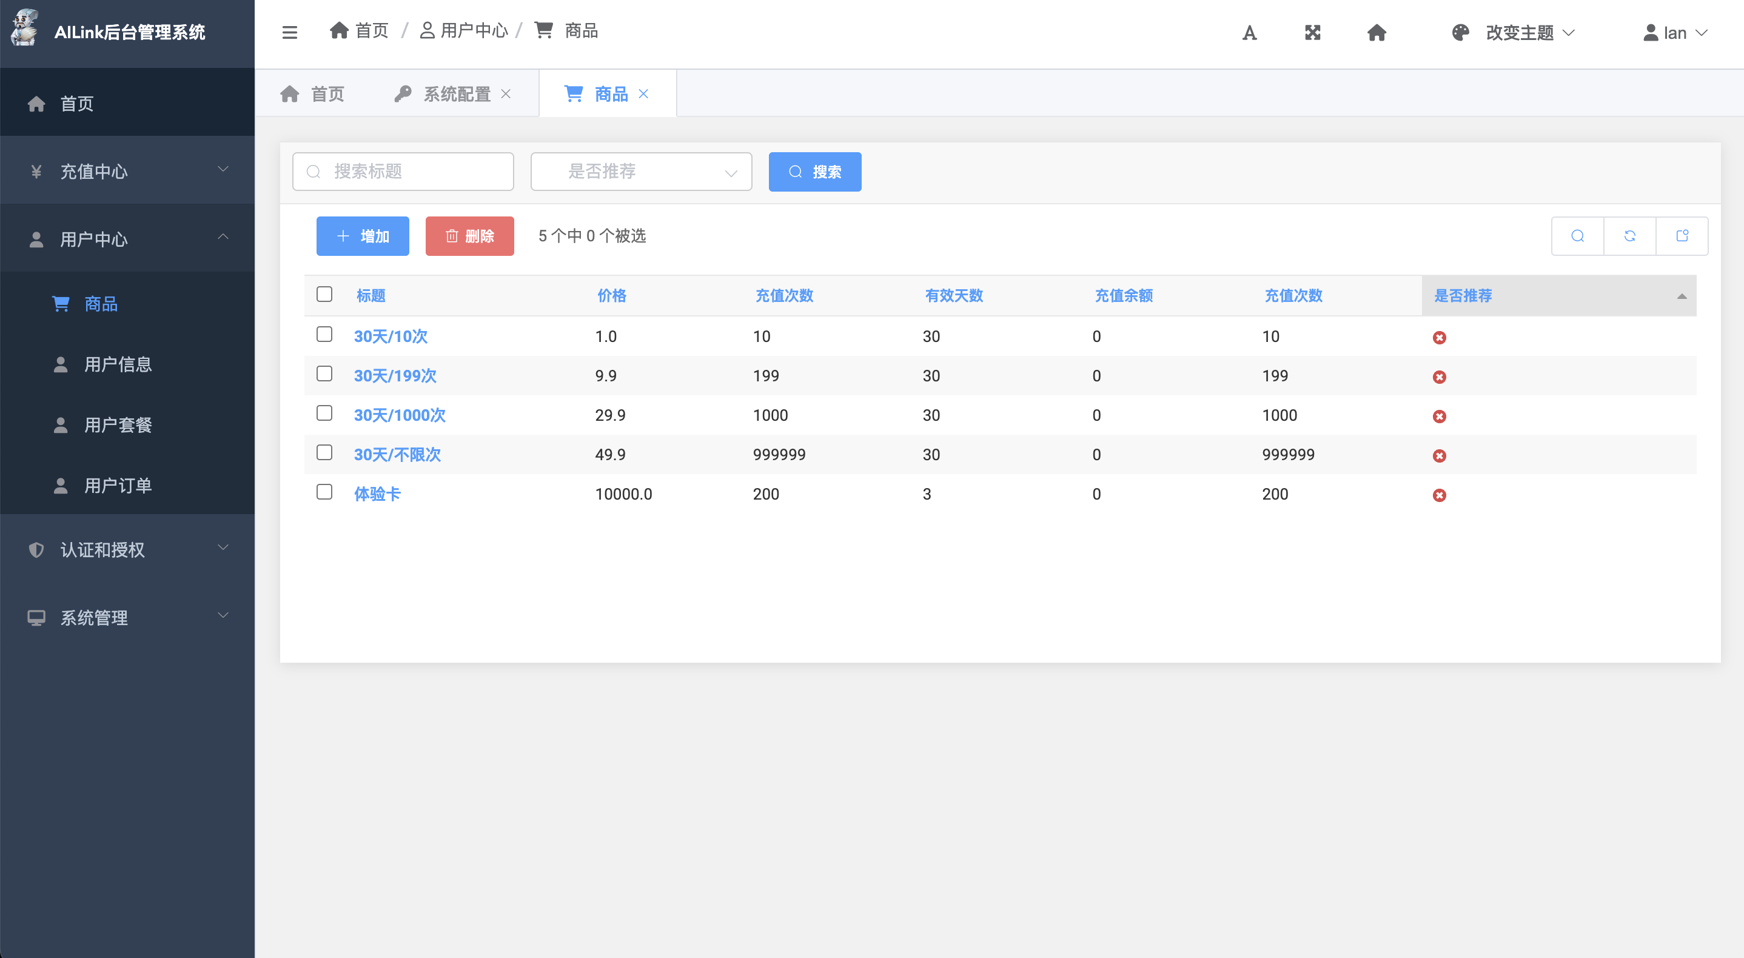Open 用户信息 in the sidebar
This screenshot has width=1744, height=958.
point(127,364)
